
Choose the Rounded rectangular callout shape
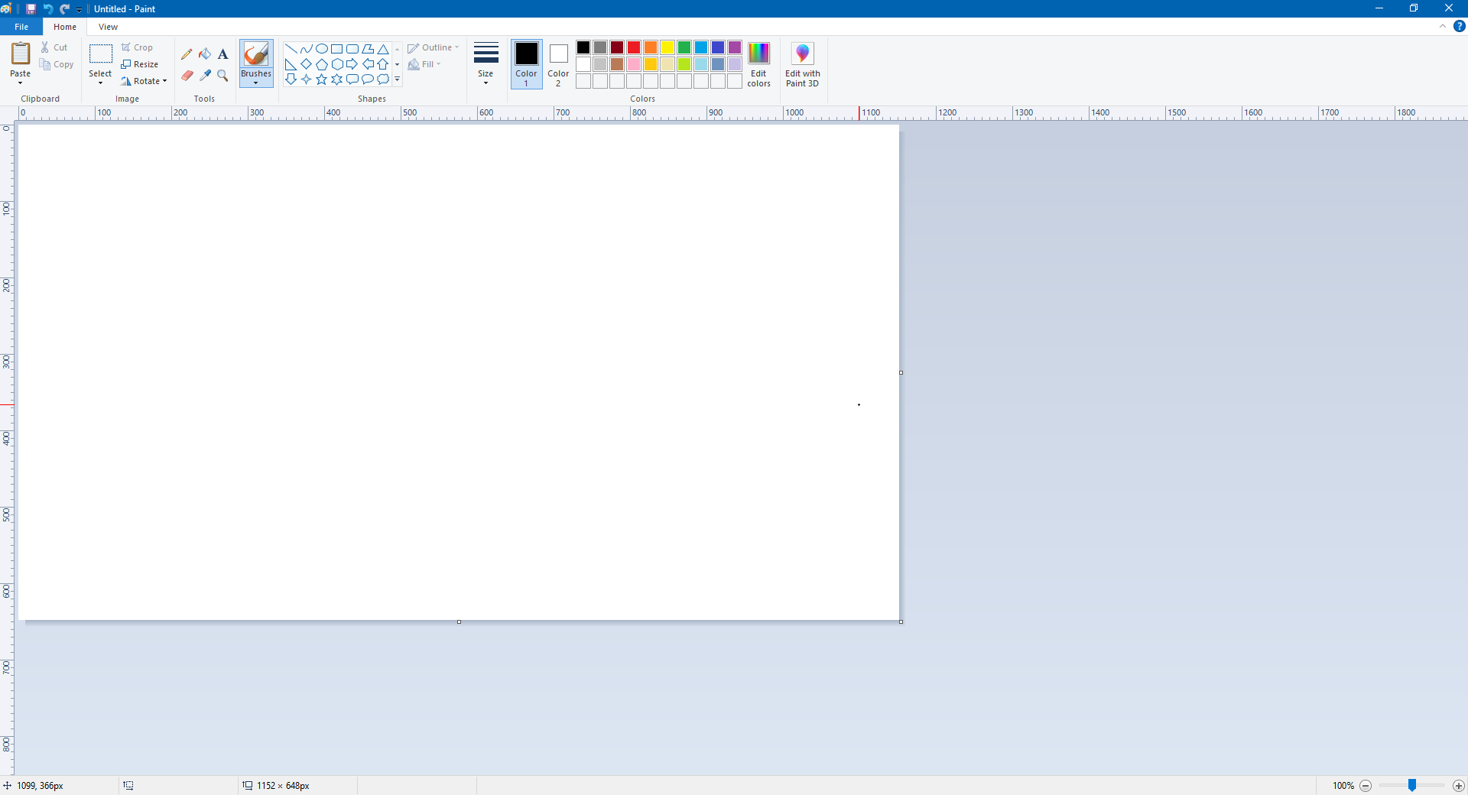pyautogui.click(x=352, y=79)
